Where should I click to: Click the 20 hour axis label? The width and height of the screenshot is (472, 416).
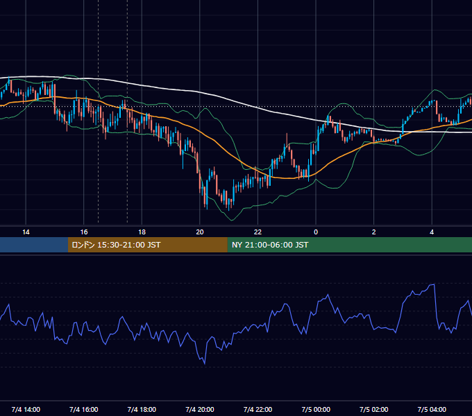pos(200,232)
